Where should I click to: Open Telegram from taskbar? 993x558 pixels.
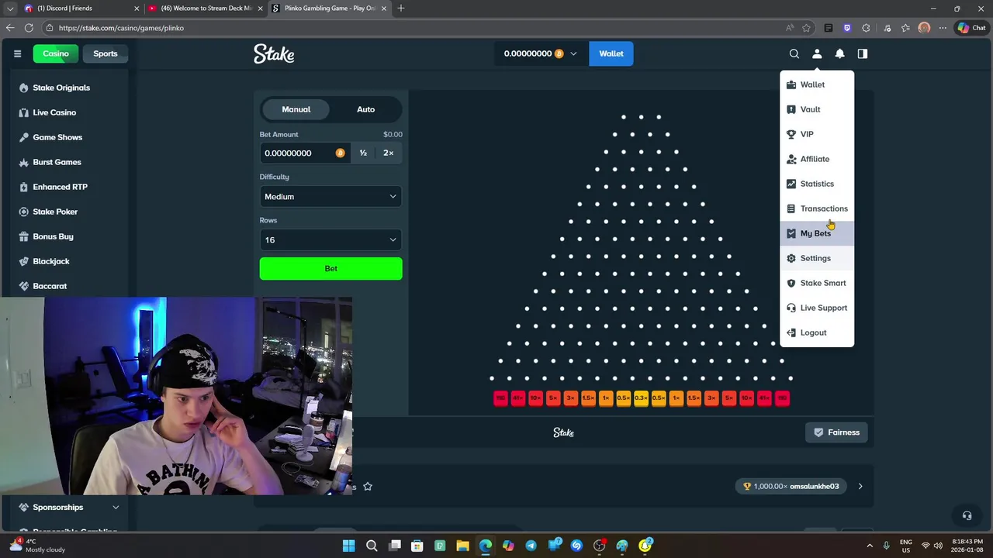point(531,546)
